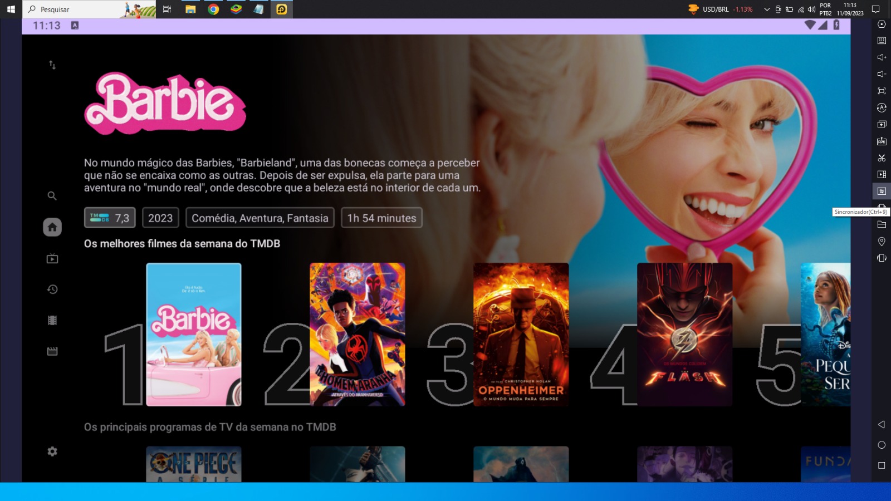Click the install APK icon

[x=882, y=141]
